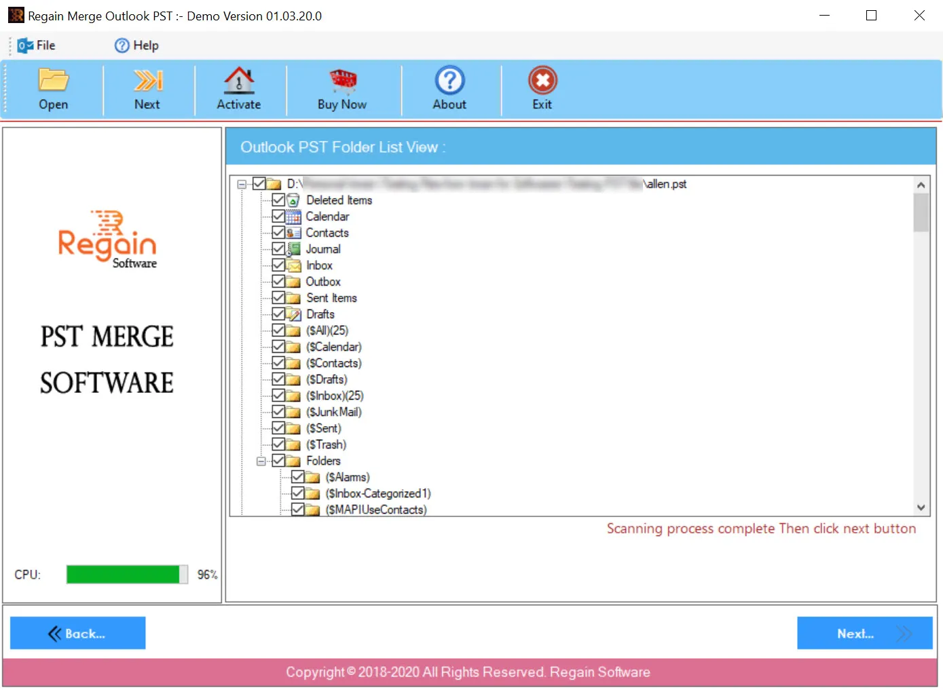Select the ($Inbox-Categorized1) folder icon
The height and width of the screenshot is (690, 943).
[x=312, y=493]
